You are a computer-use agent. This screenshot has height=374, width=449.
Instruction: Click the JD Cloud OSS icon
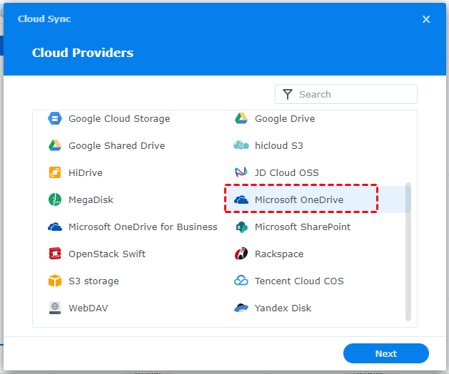pyautogui.click(x=241, y=172)
